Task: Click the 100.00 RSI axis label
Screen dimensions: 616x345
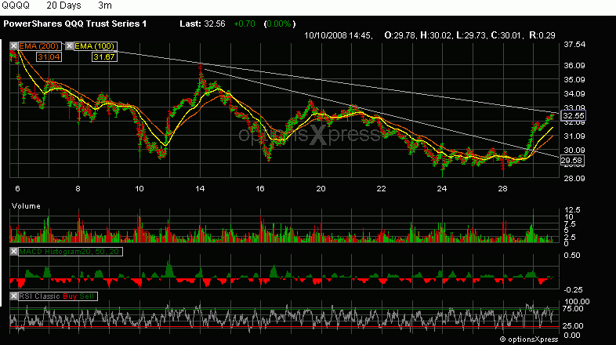Action: point(577,302)
